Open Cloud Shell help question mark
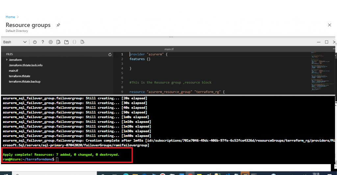 (42, 42)
